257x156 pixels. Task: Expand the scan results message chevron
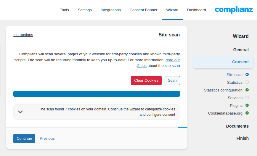click(x=20, y=112)
